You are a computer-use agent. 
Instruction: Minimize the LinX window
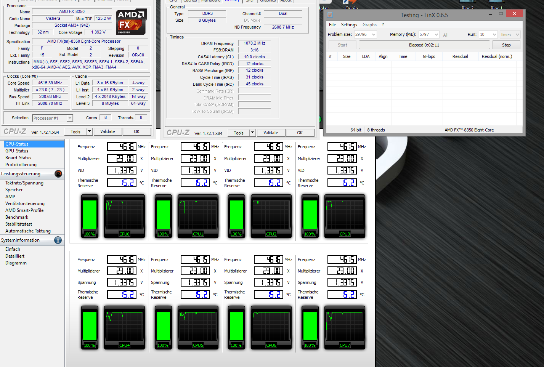tap(490, 14)
